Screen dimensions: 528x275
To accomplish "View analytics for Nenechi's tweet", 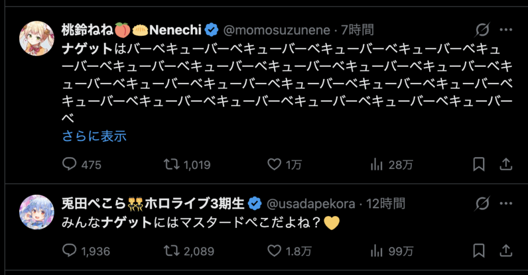I will pos(376,164).
